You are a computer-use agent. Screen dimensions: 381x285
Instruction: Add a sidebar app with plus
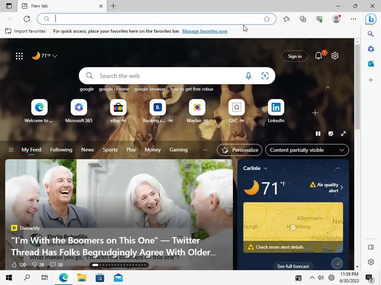point(371,80)
